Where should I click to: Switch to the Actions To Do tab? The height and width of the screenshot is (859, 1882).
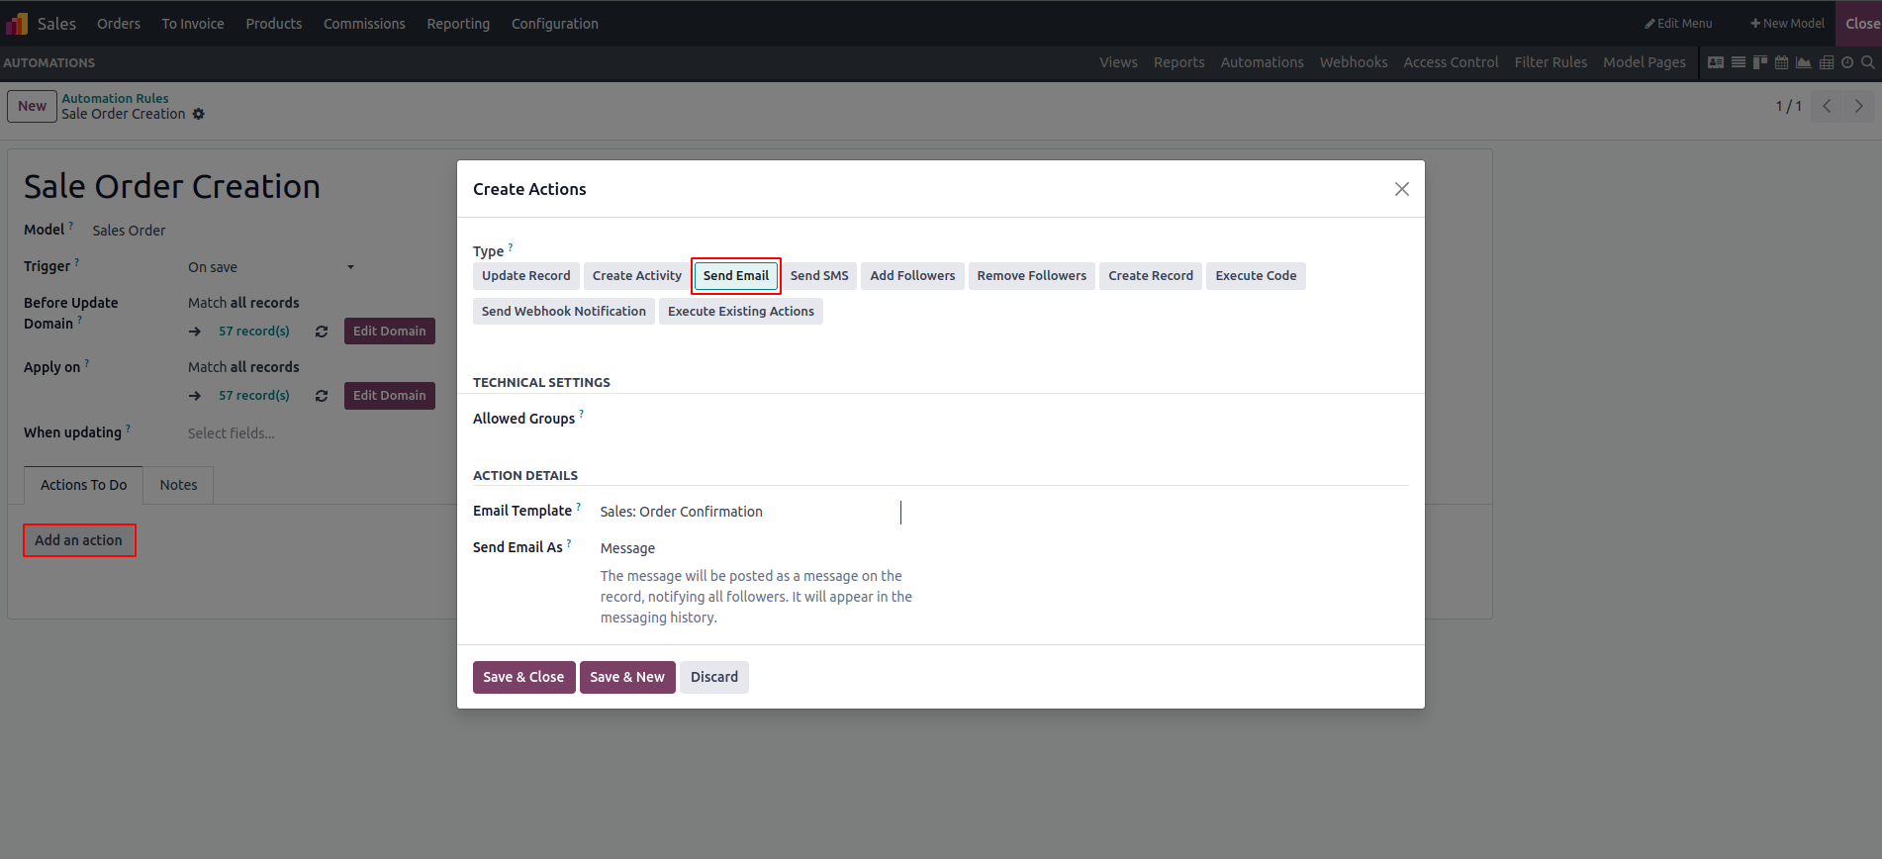point(84,485)
